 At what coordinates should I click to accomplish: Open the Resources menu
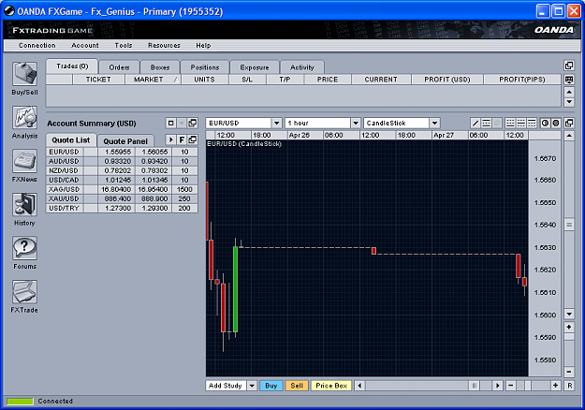pyautogui.click(x=164, y=45)
